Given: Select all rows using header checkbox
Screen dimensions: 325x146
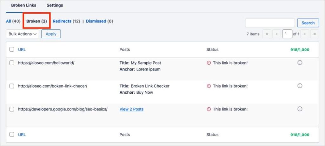Looking at the screenshot, I should tap(12, 49).
